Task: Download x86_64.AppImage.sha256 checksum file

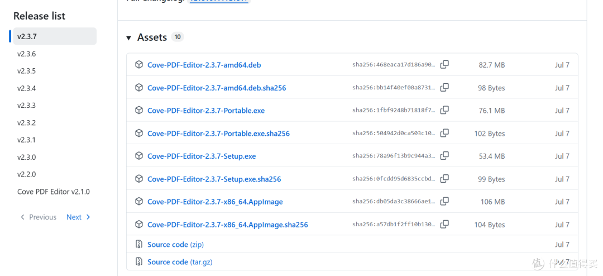Action: (x=228, y=225)
